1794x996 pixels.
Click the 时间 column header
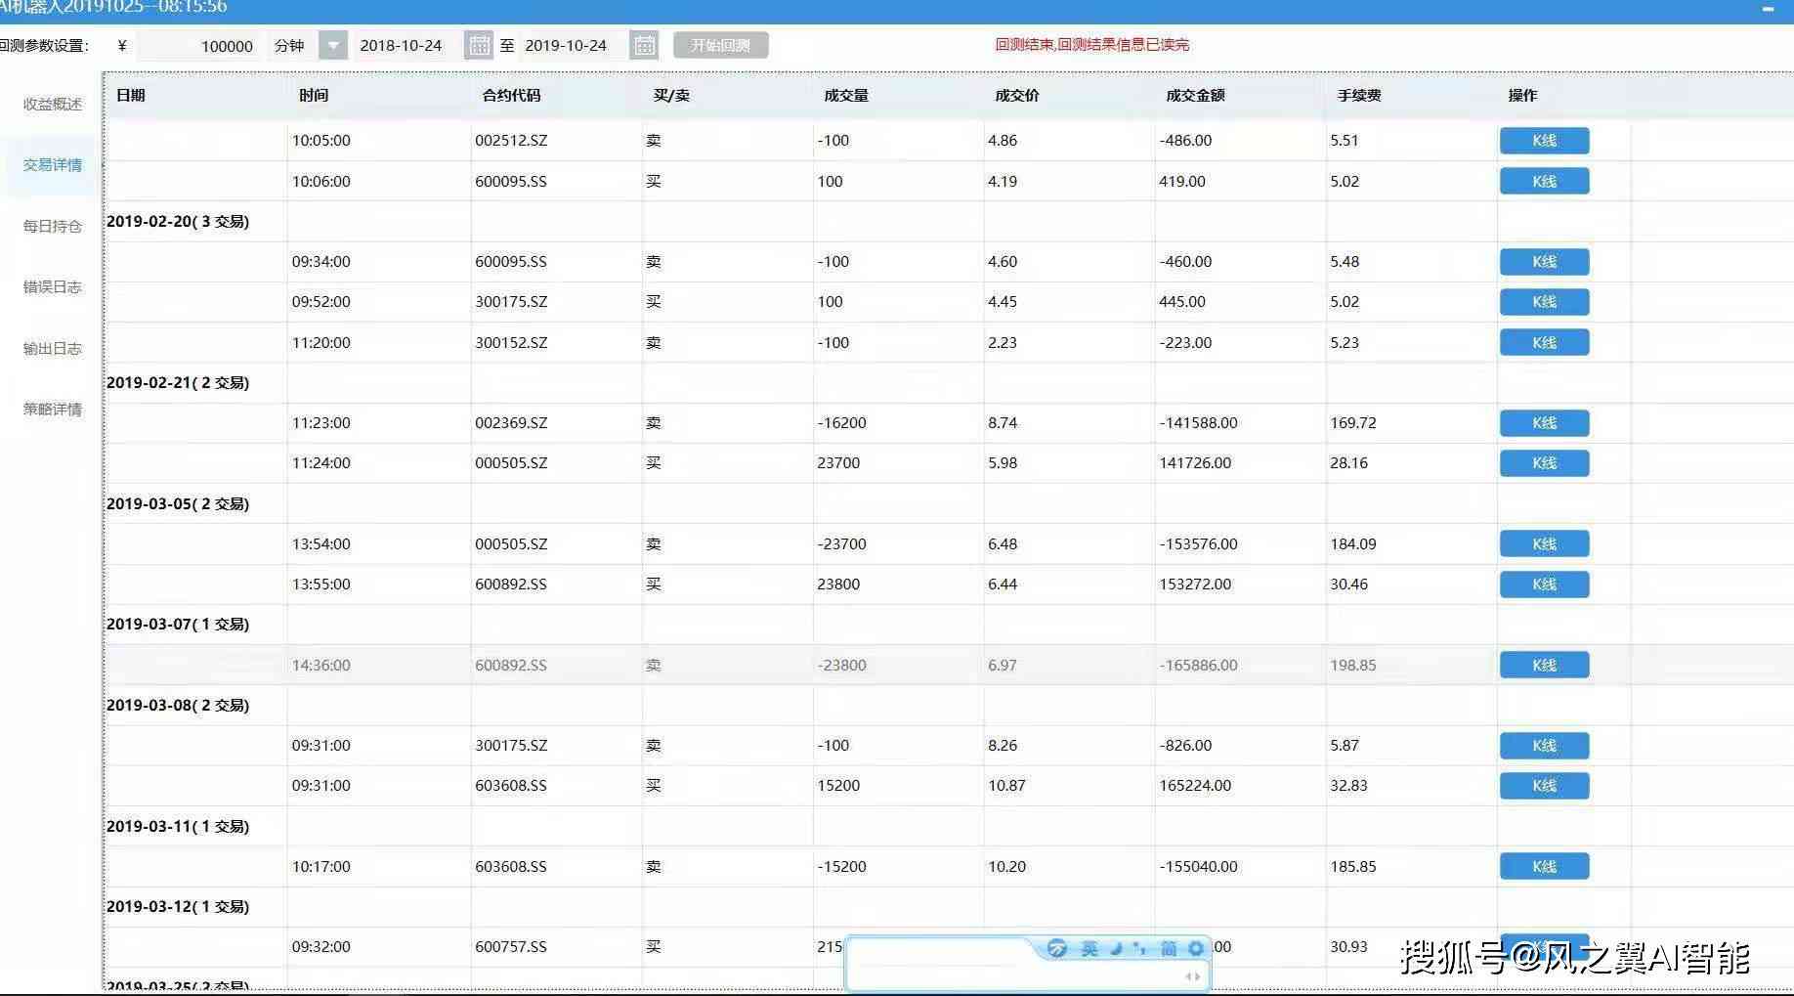[x=314, y=96]
